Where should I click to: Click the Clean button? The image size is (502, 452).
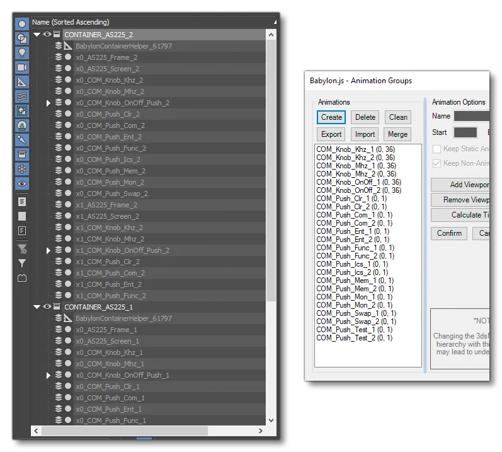tap(398, 117)
